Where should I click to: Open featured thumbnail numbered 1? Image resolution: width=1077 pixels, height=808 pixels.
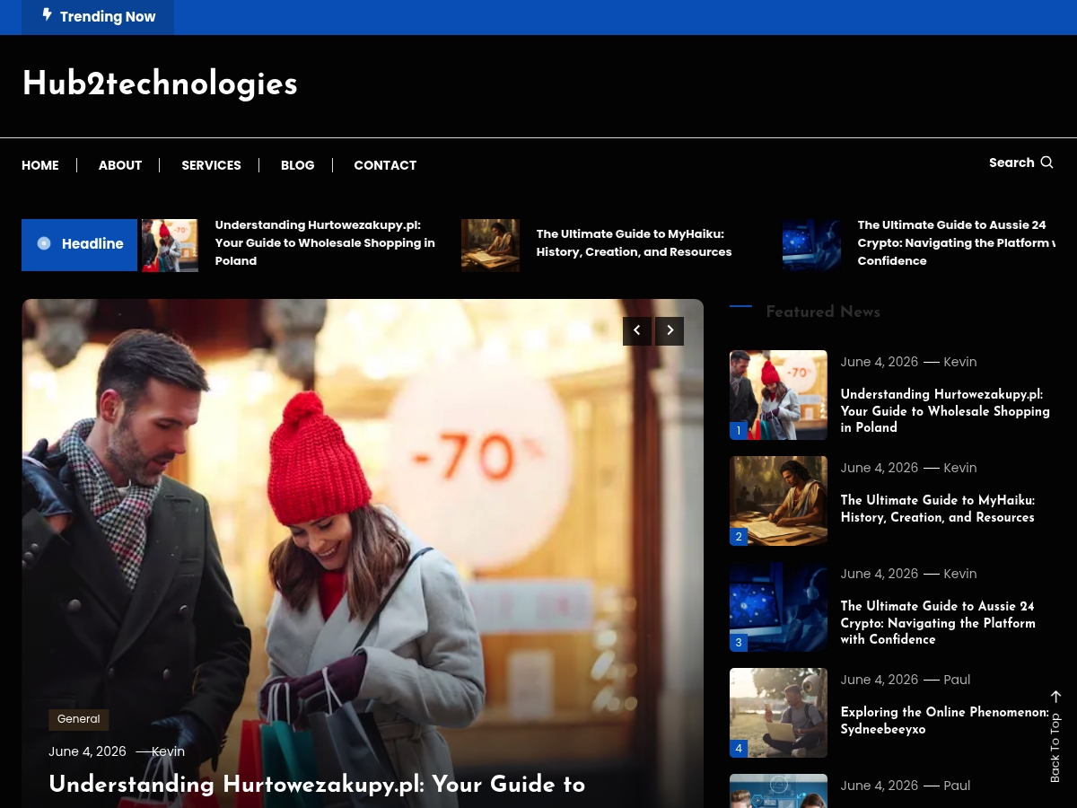point(778,395)
